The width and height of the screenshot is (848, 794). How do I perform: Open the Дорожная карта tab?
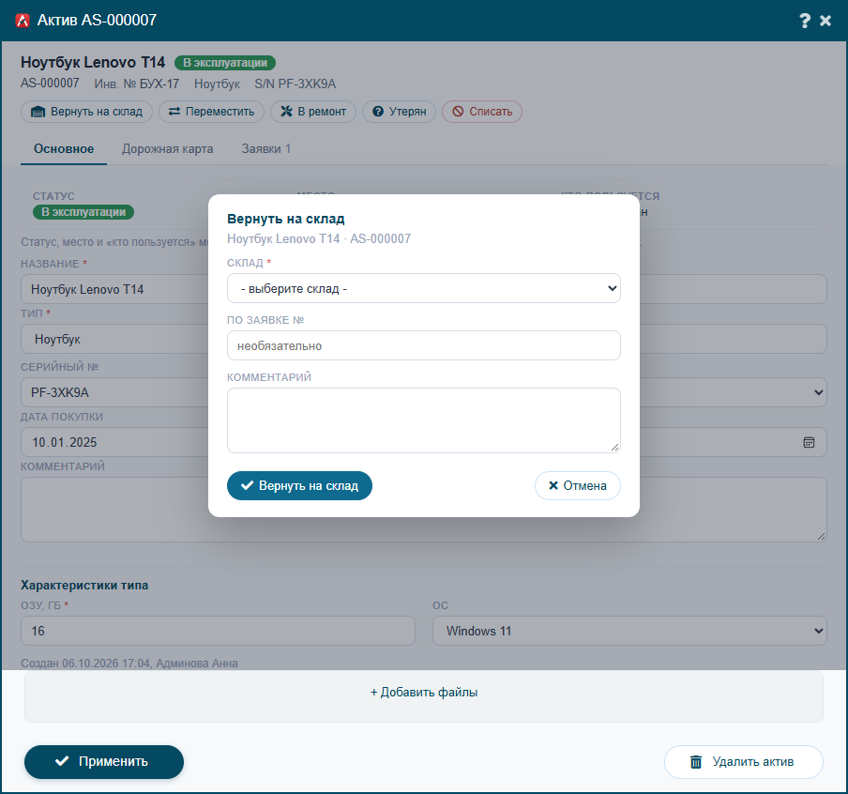point(168,149)
